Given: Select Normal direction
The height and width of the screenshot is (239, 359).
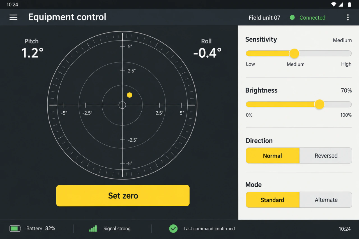Looking at the screenshot, I should click(273, 156).
